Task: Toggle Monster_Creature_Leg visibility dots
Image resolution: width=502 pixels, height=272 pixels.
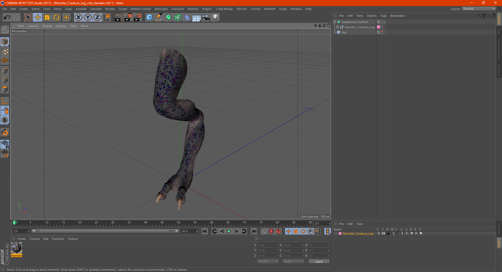Action: [382, 27]
